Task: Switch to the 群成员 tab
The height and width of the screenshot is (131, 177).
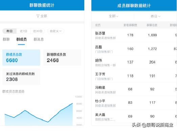Action: point(21,39)
